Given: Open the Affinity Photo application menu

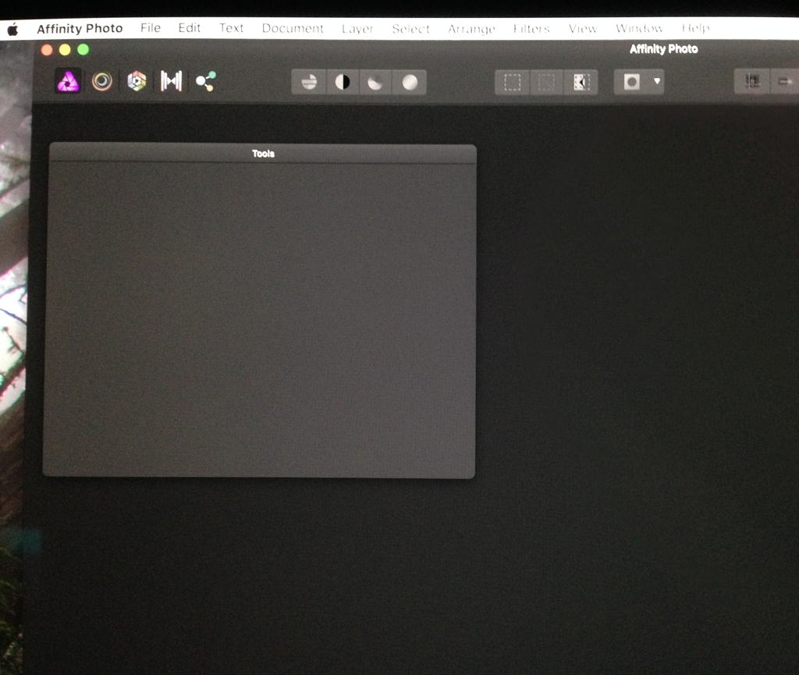Looking at the screenshot, I should (x=80, y=29).
